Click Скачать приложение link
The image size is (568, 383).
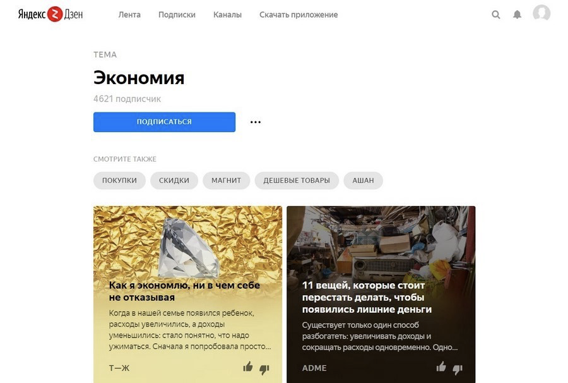pyautogui.click(x=299, y=15)
